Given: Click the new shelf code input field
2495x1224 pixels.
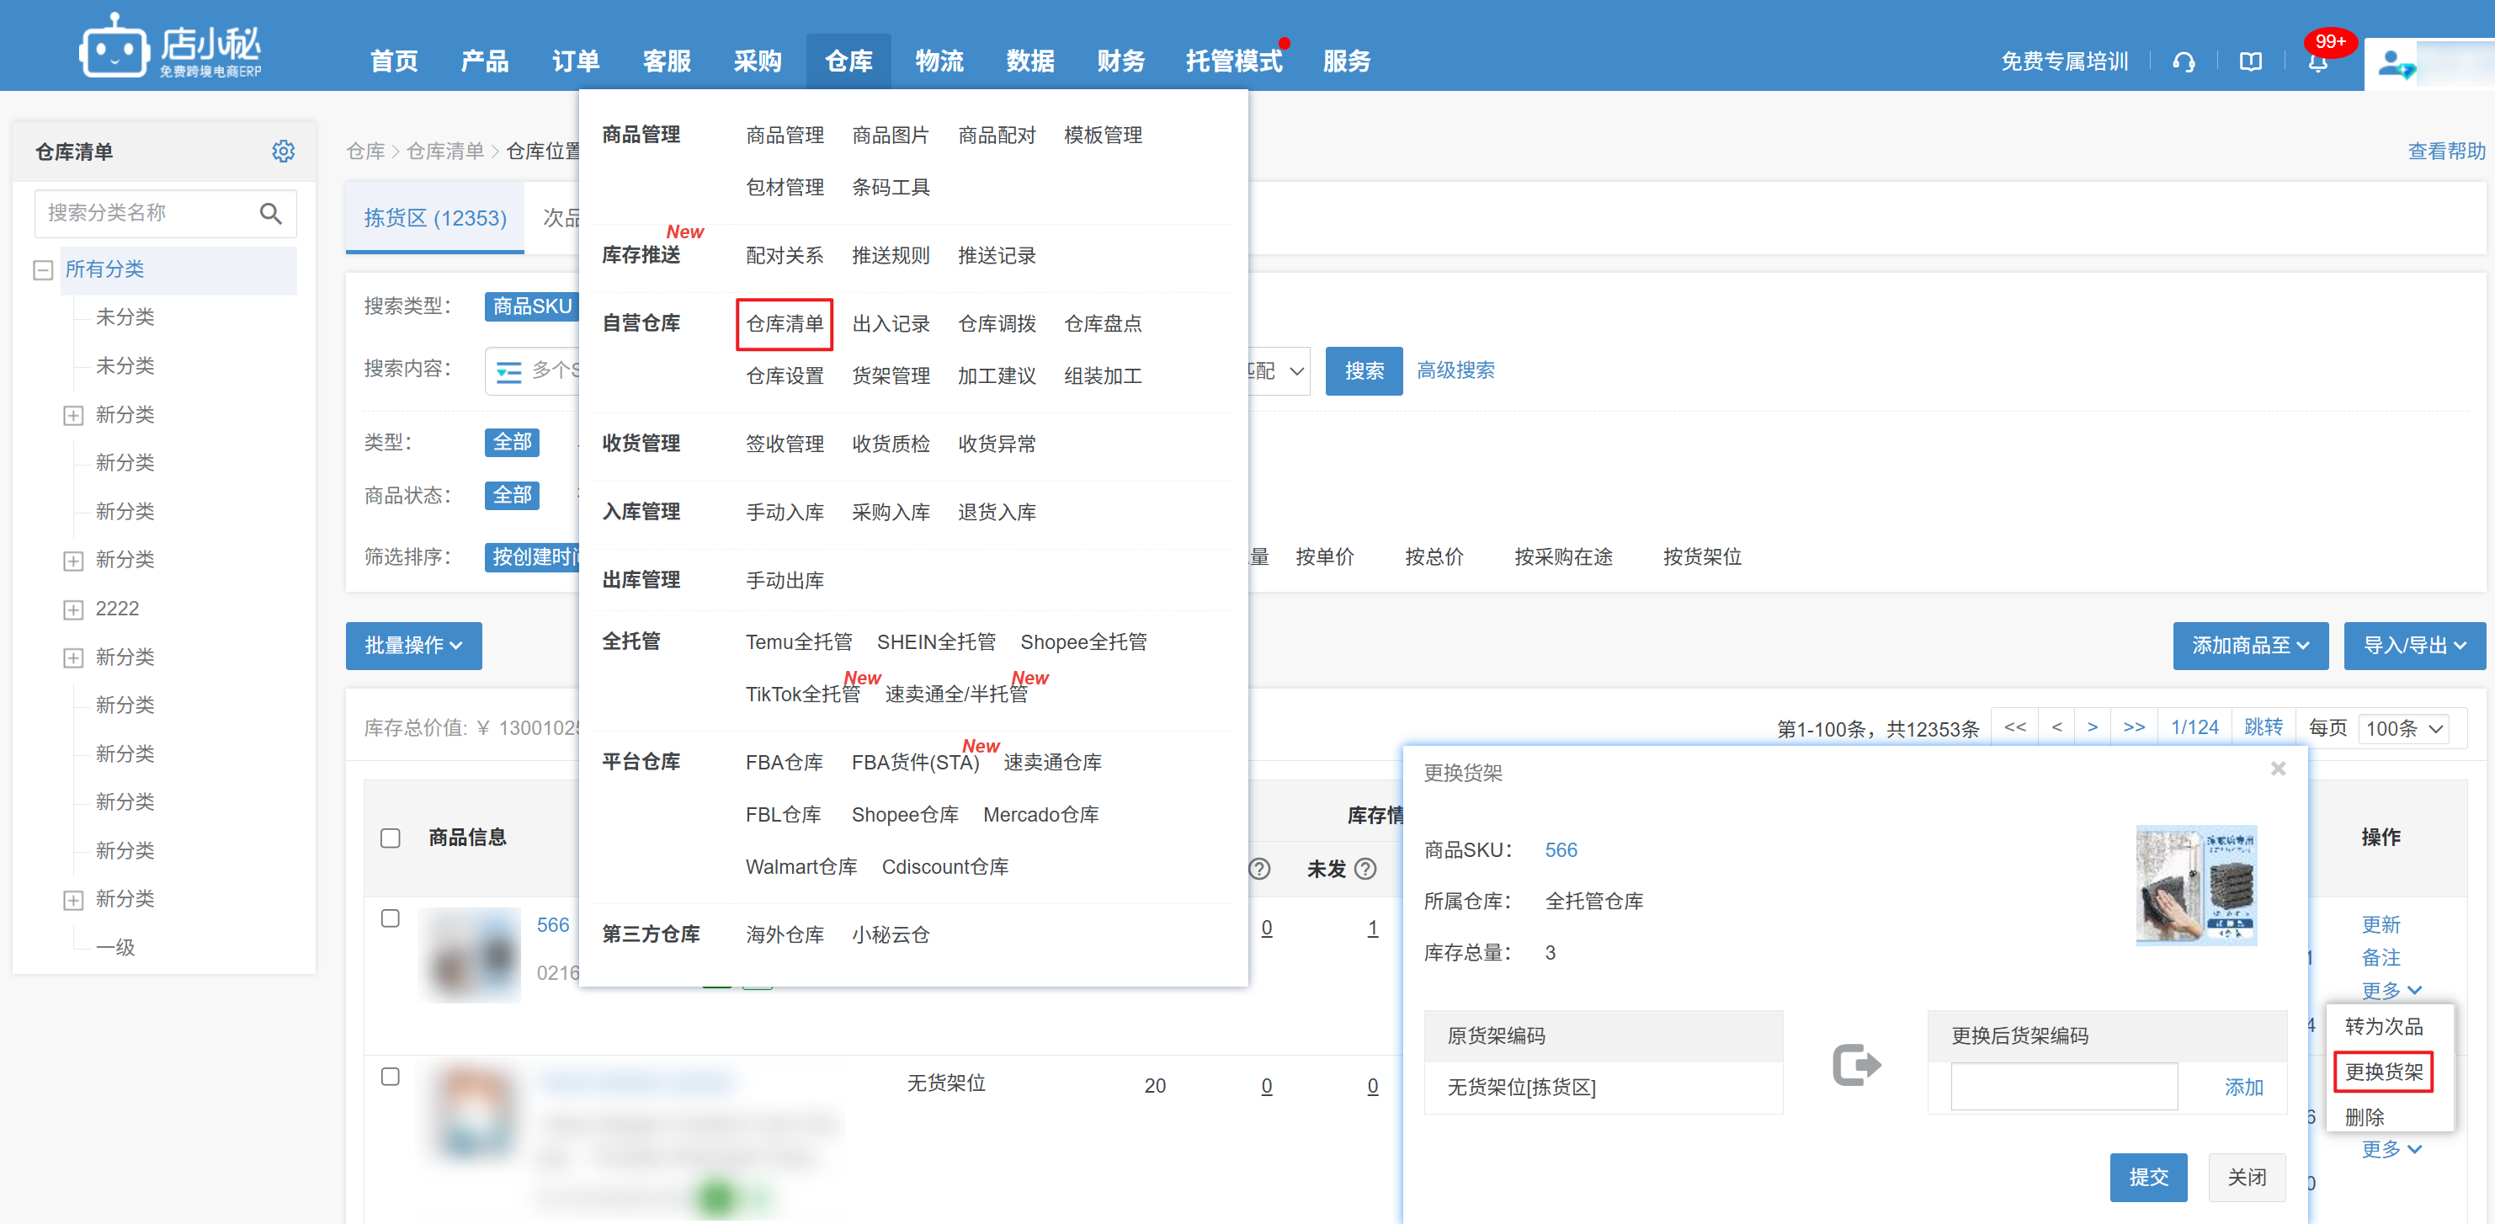Looking at the screenshot, I should [x=2064, y=1087].
